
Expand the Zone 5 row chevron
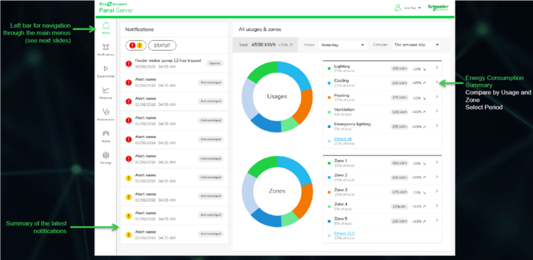tap(437, 220)
